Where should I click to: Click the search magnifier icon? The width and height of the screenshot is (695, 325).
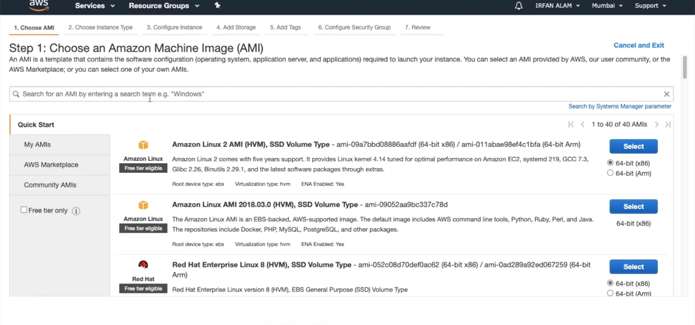16,94
